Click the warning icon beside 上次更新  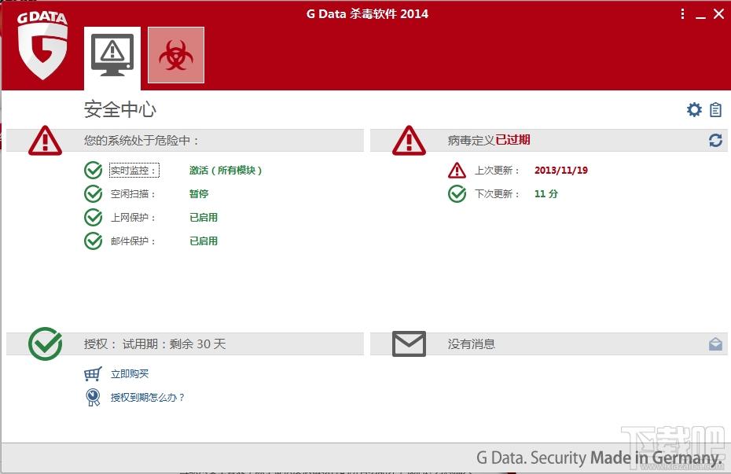point(457,170)
